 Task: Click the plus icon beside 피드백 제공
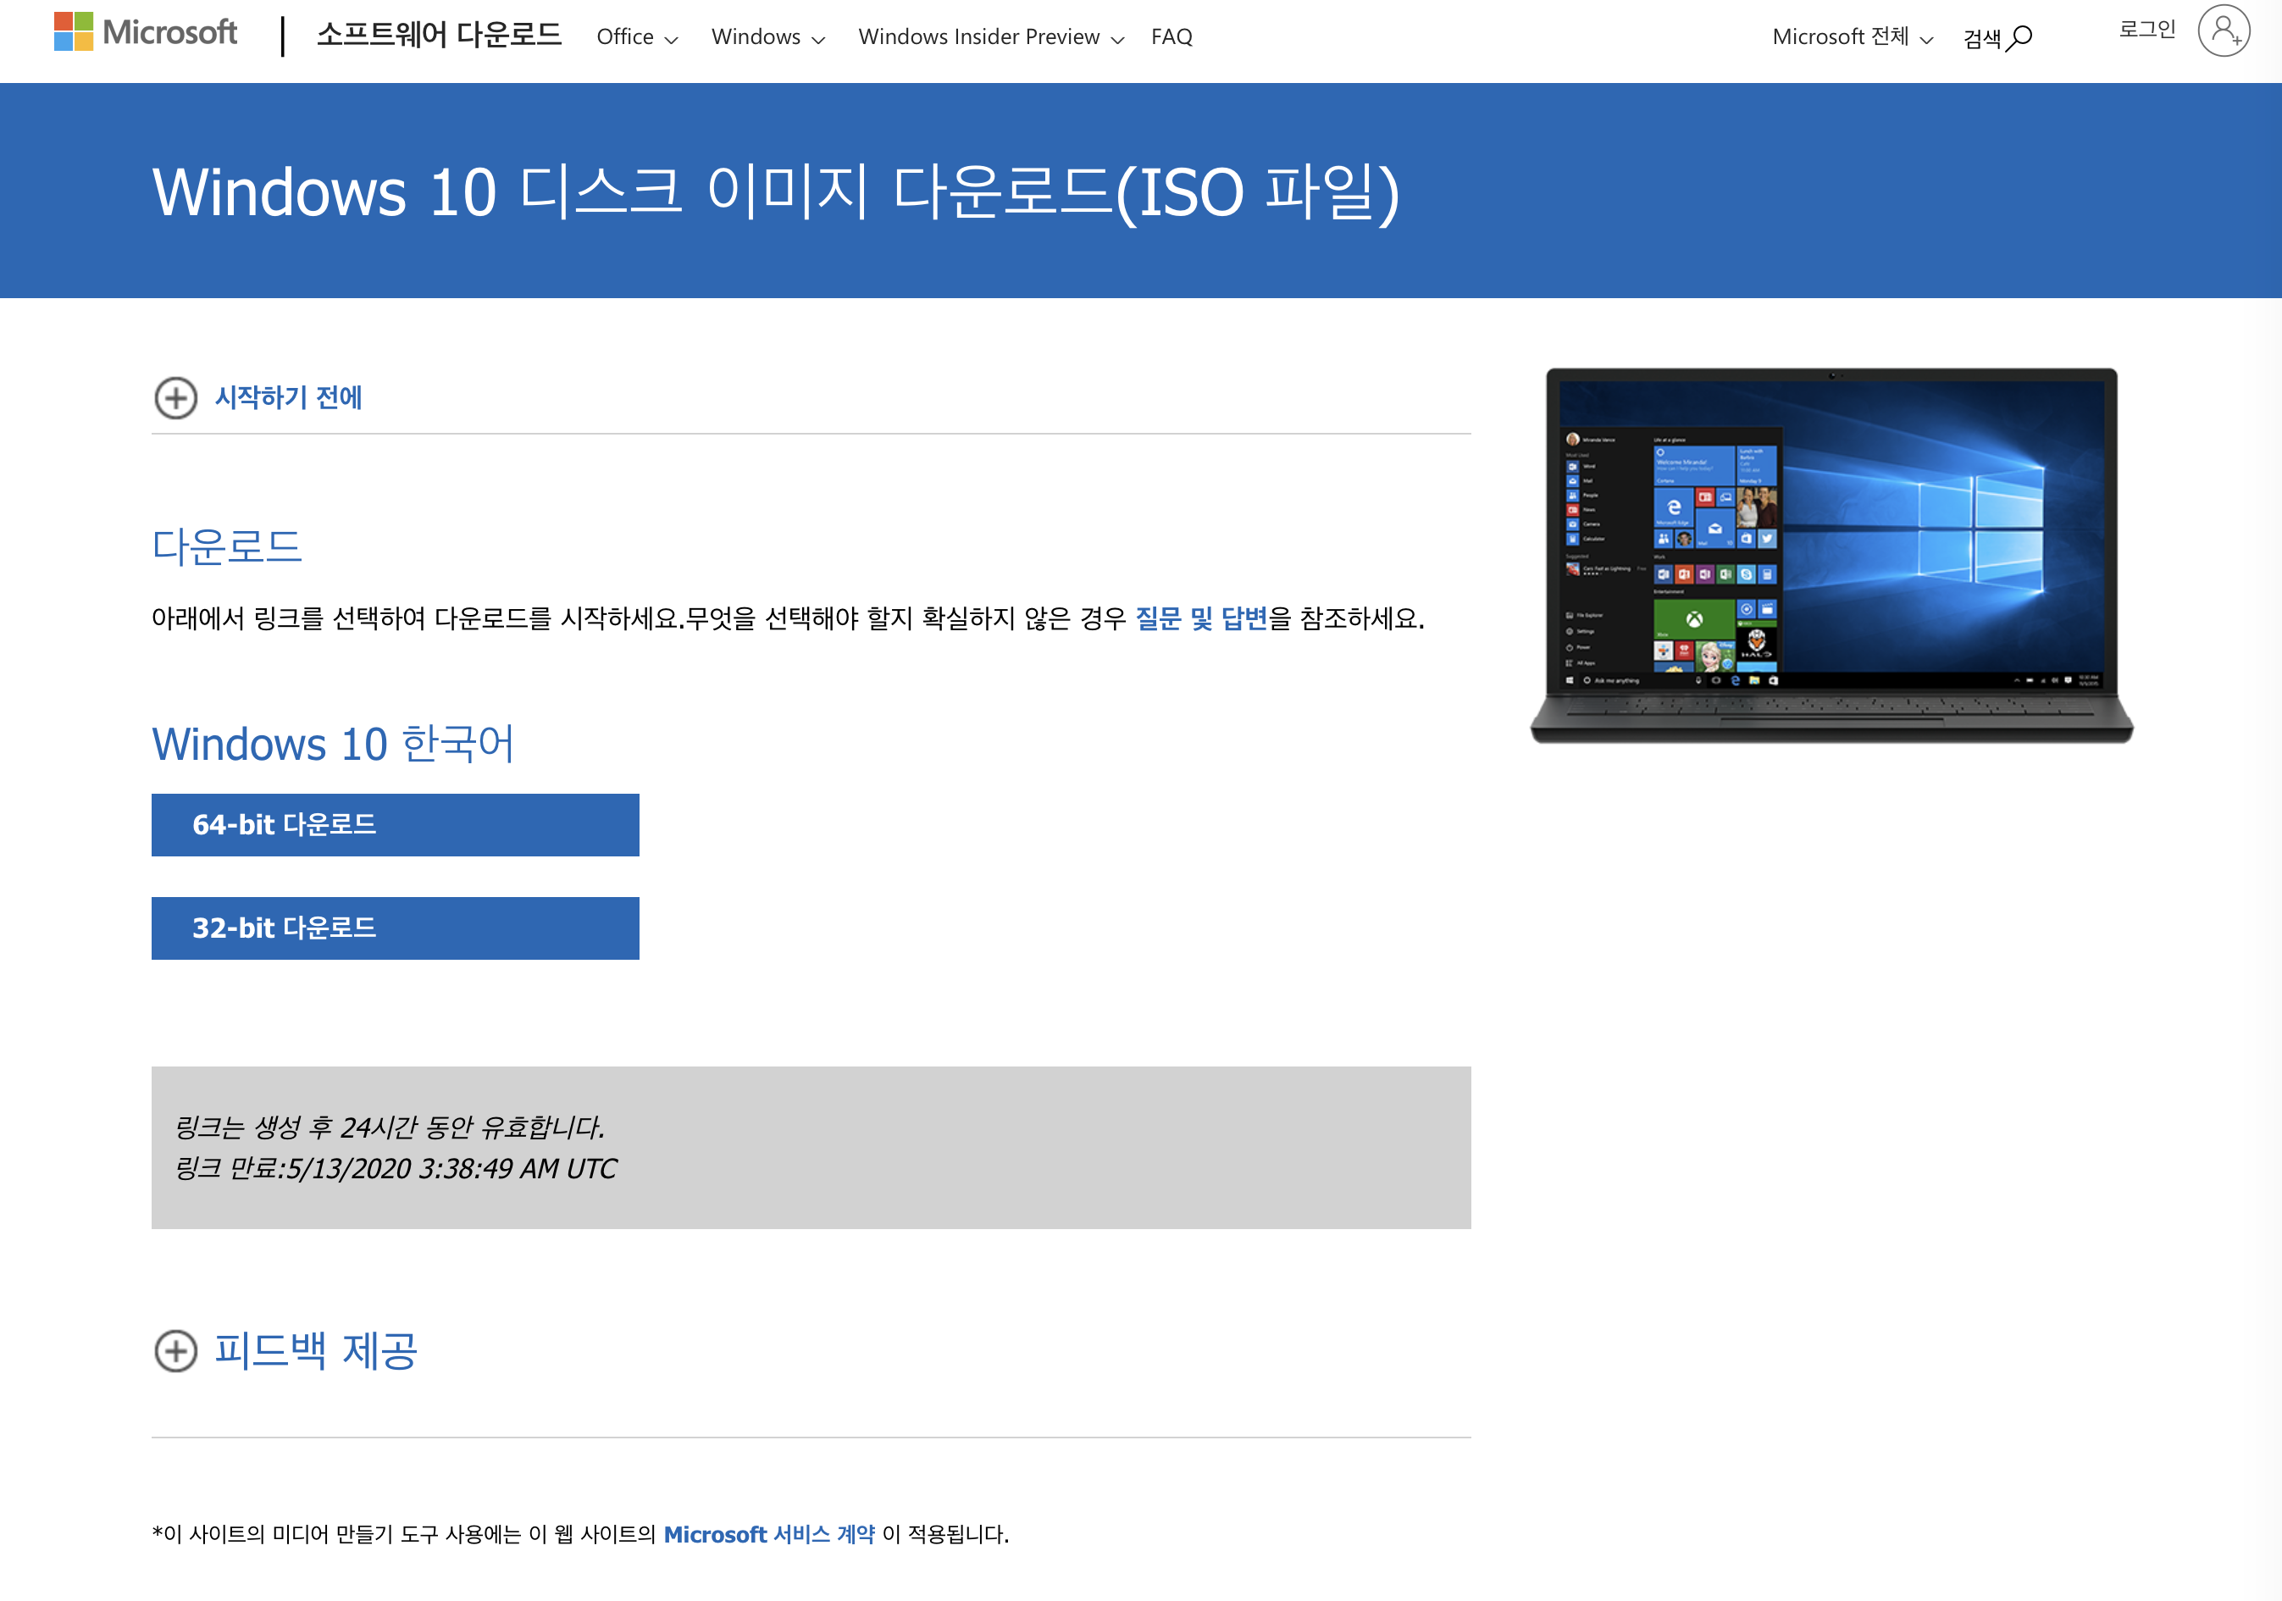coord(176,1350)
